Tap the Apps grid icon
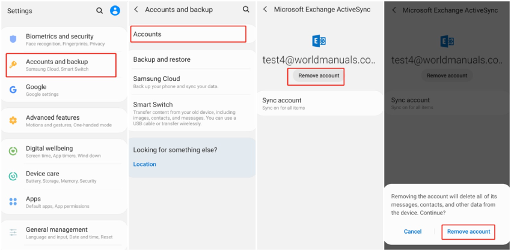The height and width of the screenshot is (251, 511). click(13, 202)
